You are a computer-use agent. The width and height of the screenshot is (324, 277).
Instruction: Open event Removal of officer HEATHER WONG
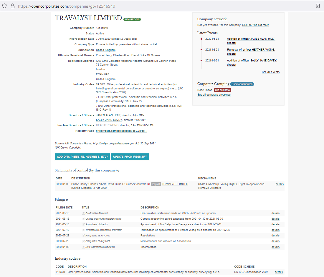pyautogui.click(x=251, y=51)
